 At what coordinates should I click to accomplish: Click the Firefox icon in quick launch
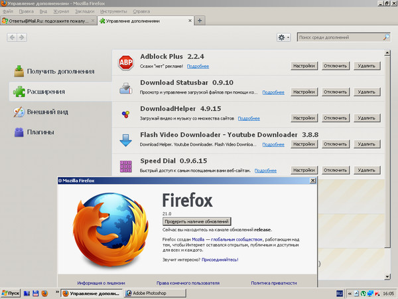pyautogui.click(x=44, y=293)
